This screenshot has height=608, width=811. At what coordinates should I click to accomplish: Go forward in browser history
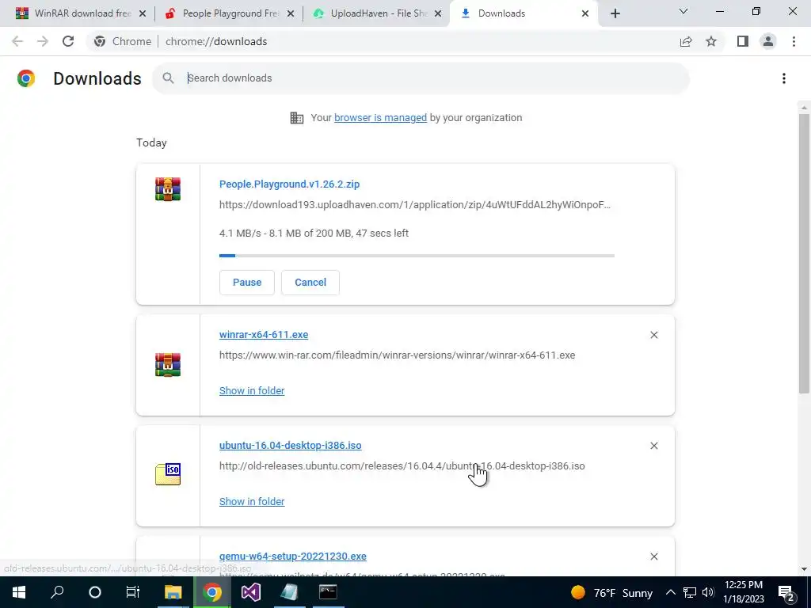[x=43, y=41]
